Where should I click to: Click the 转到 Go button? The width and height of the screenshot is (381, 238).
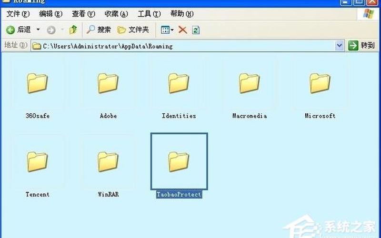pos(361,45)
